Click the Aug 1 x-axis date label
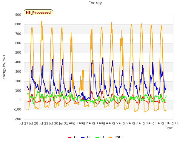The image size is (191, 143). coord(73,123)
